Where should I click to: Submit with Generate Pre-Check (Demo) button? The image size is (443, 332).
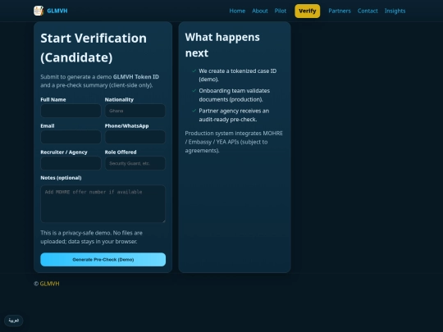click(103, 259)
